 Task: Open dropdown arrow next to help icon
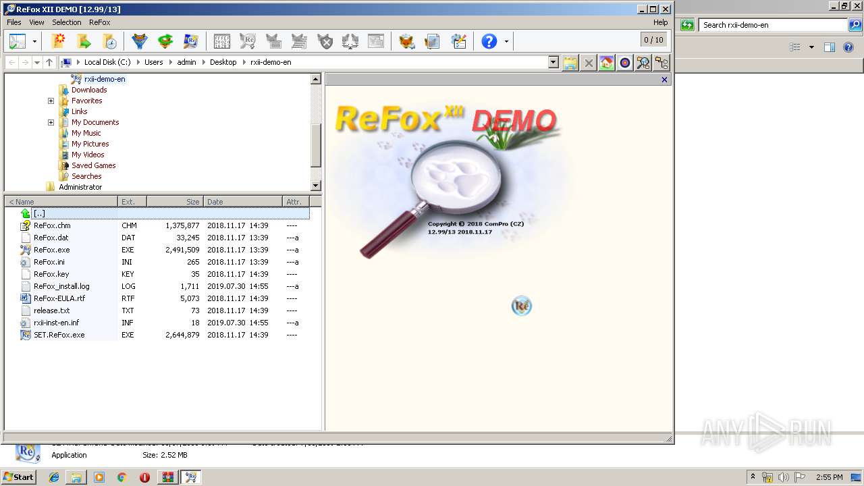click(x=506, y=42)
